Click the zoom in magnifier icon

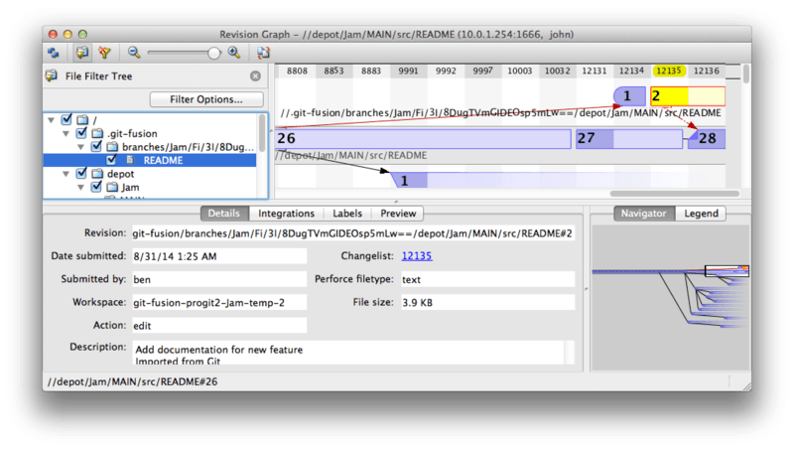point(234,53)
